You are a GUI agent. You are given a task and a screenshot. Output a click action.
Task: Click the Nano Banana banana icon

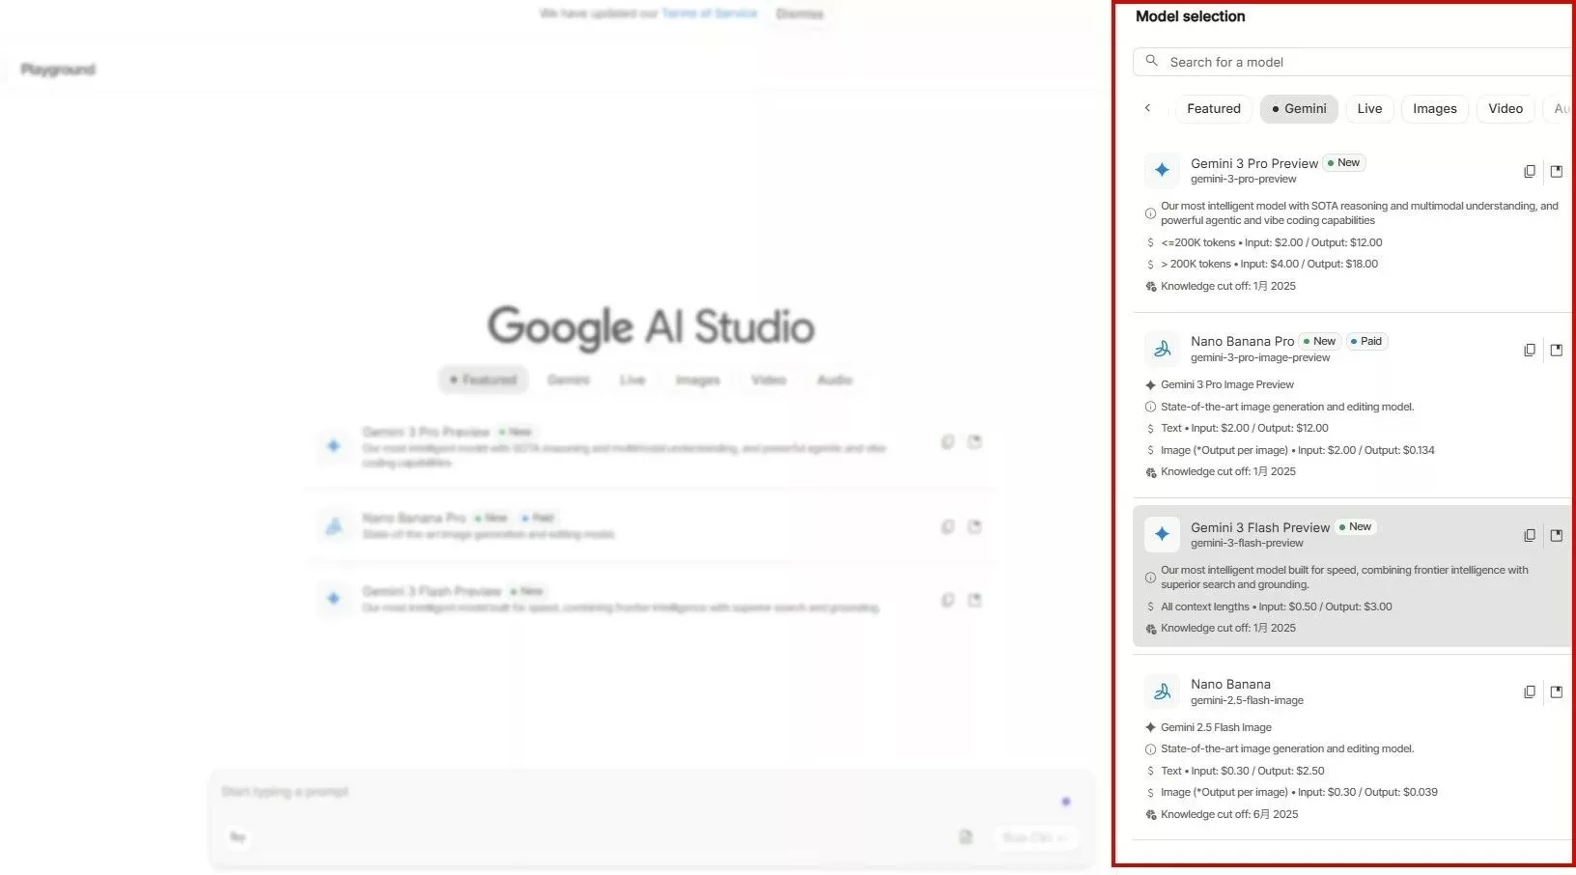pyautogui.click(x=1162, y=692)
